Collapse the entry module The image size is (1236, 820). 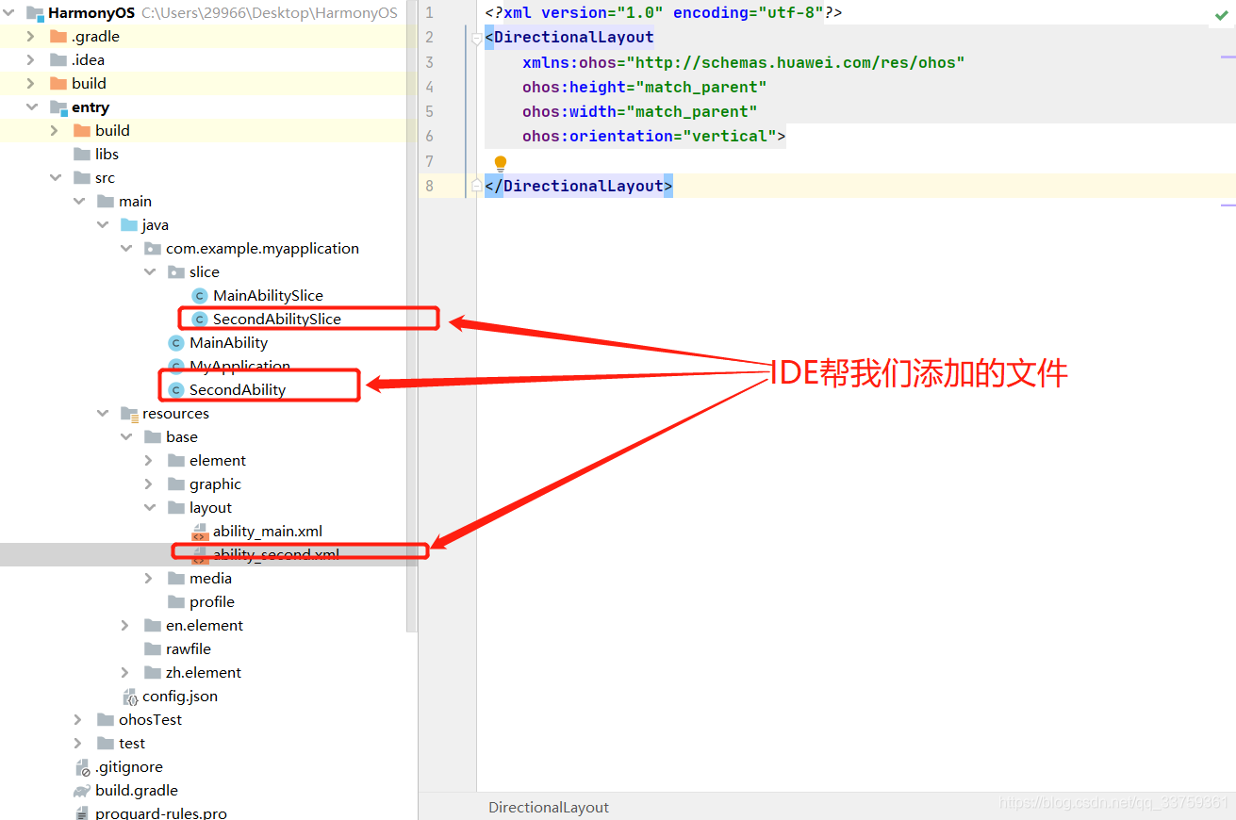coord(31,107)
